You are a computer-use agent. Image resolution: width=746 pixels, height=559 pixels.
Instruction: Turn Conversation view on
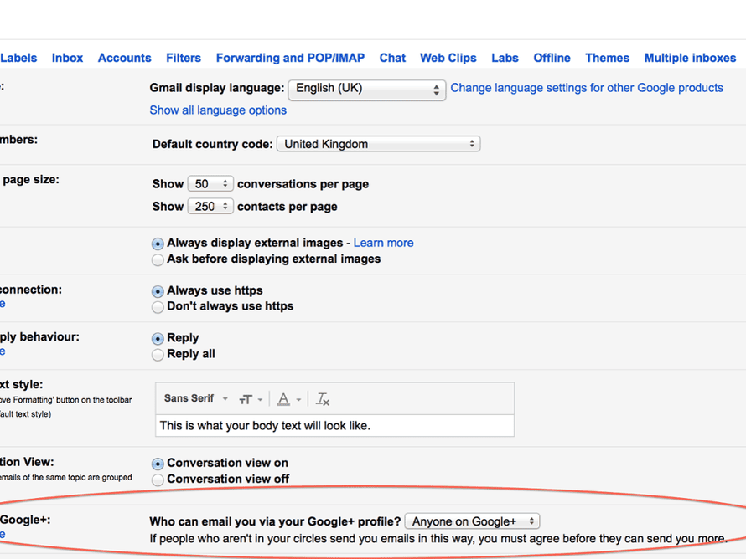coord(158,464)
